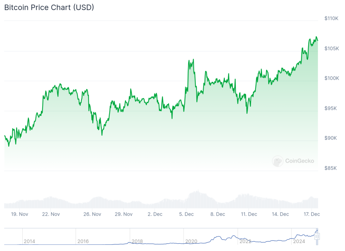Viewport: 345px width, 251px height.
Task: Click the price spike peak near 5. Dec
Action: point(193,59)
